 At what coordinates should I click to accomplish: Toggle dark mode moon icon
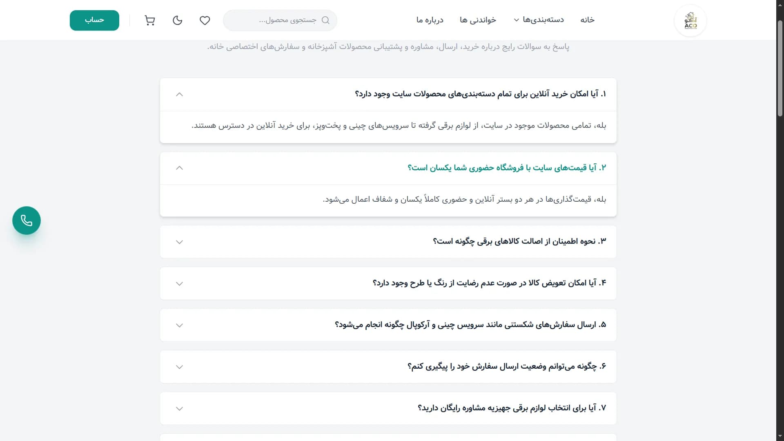[x=177, y=20]
